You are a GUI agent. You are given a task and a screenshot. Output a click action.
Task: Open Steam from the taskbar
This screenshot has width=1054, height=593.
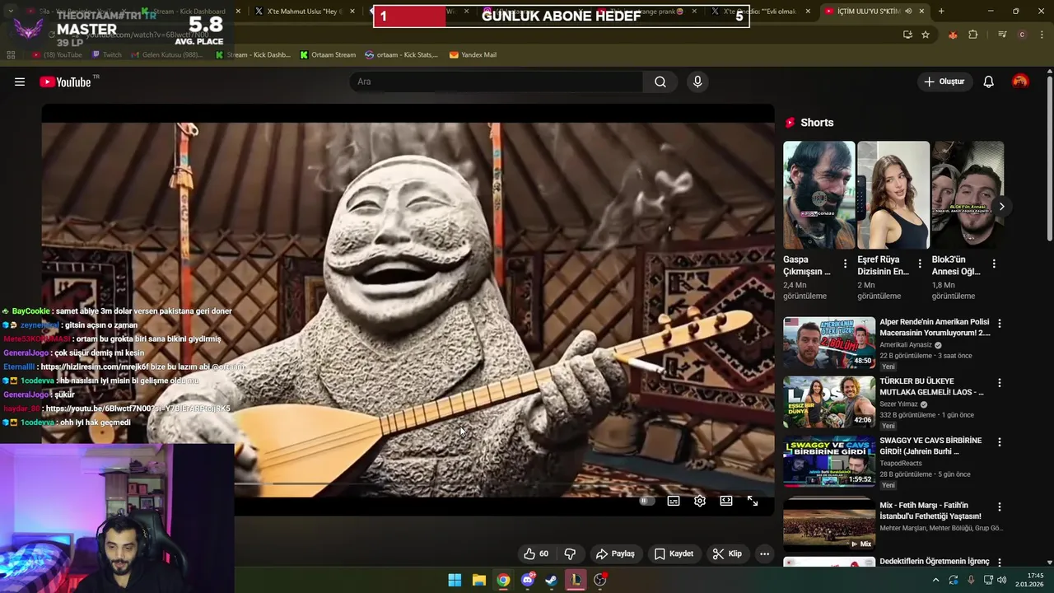pos(552,580)
